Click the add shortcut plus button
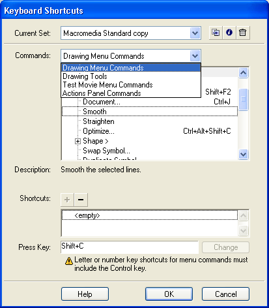Screen dimensions: 269x308 [x=67, y=200]
